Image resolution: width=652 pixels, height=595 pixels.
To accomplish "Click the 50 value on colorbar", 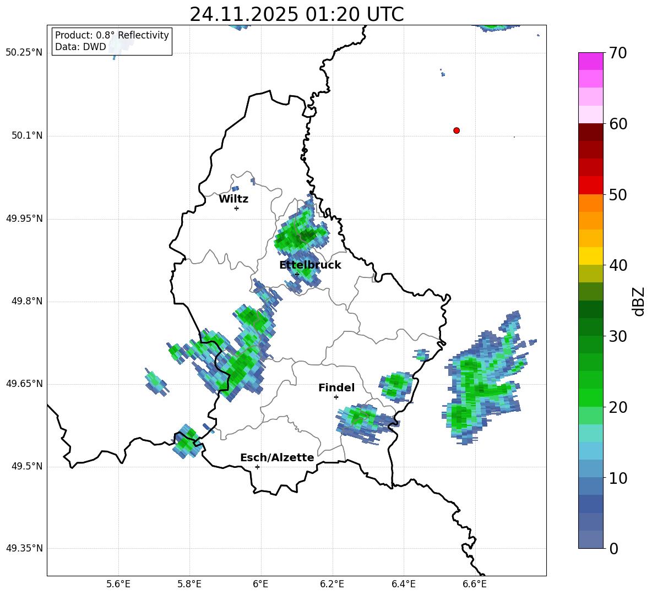I will pos(618,194).
